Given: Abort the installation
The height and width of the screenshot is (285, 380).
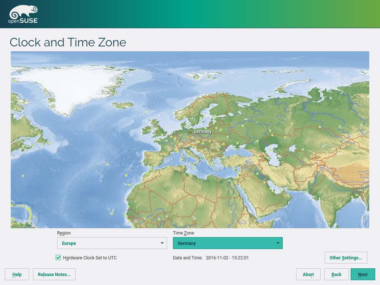Looking at the screenshot, I should (x=308, y=274).
